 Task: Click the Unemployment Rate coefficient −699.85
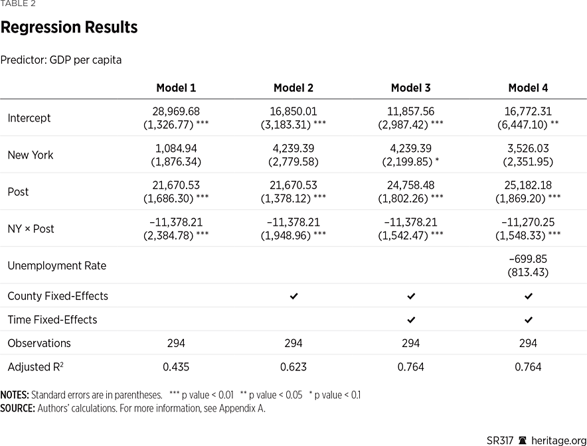click(x=528, y=260)
